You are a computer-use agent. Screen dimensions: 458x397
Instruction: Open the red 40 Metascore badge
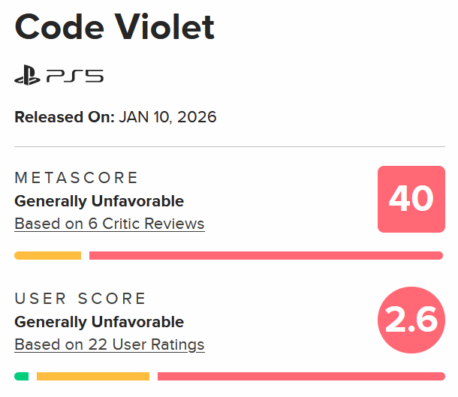click(411, 198)
